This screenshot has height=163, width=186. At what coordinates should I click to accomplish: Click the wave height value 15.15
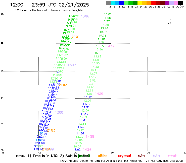(100, 46)
